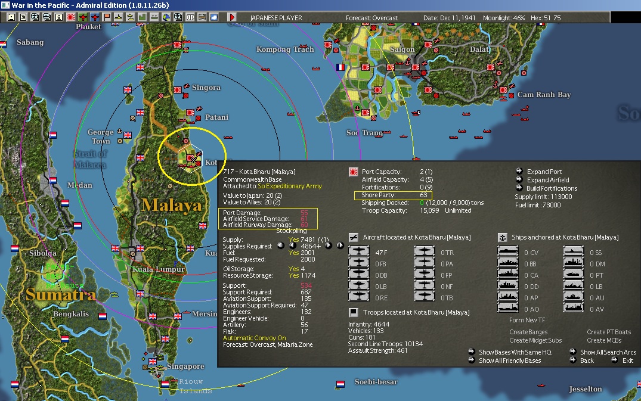Click 'Form New TF' link

(527, 320)
